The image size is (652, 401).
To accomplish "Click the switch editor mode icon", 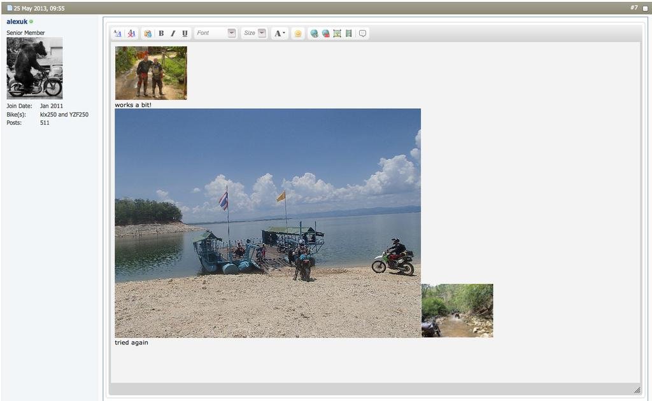I will click(118, 34).
